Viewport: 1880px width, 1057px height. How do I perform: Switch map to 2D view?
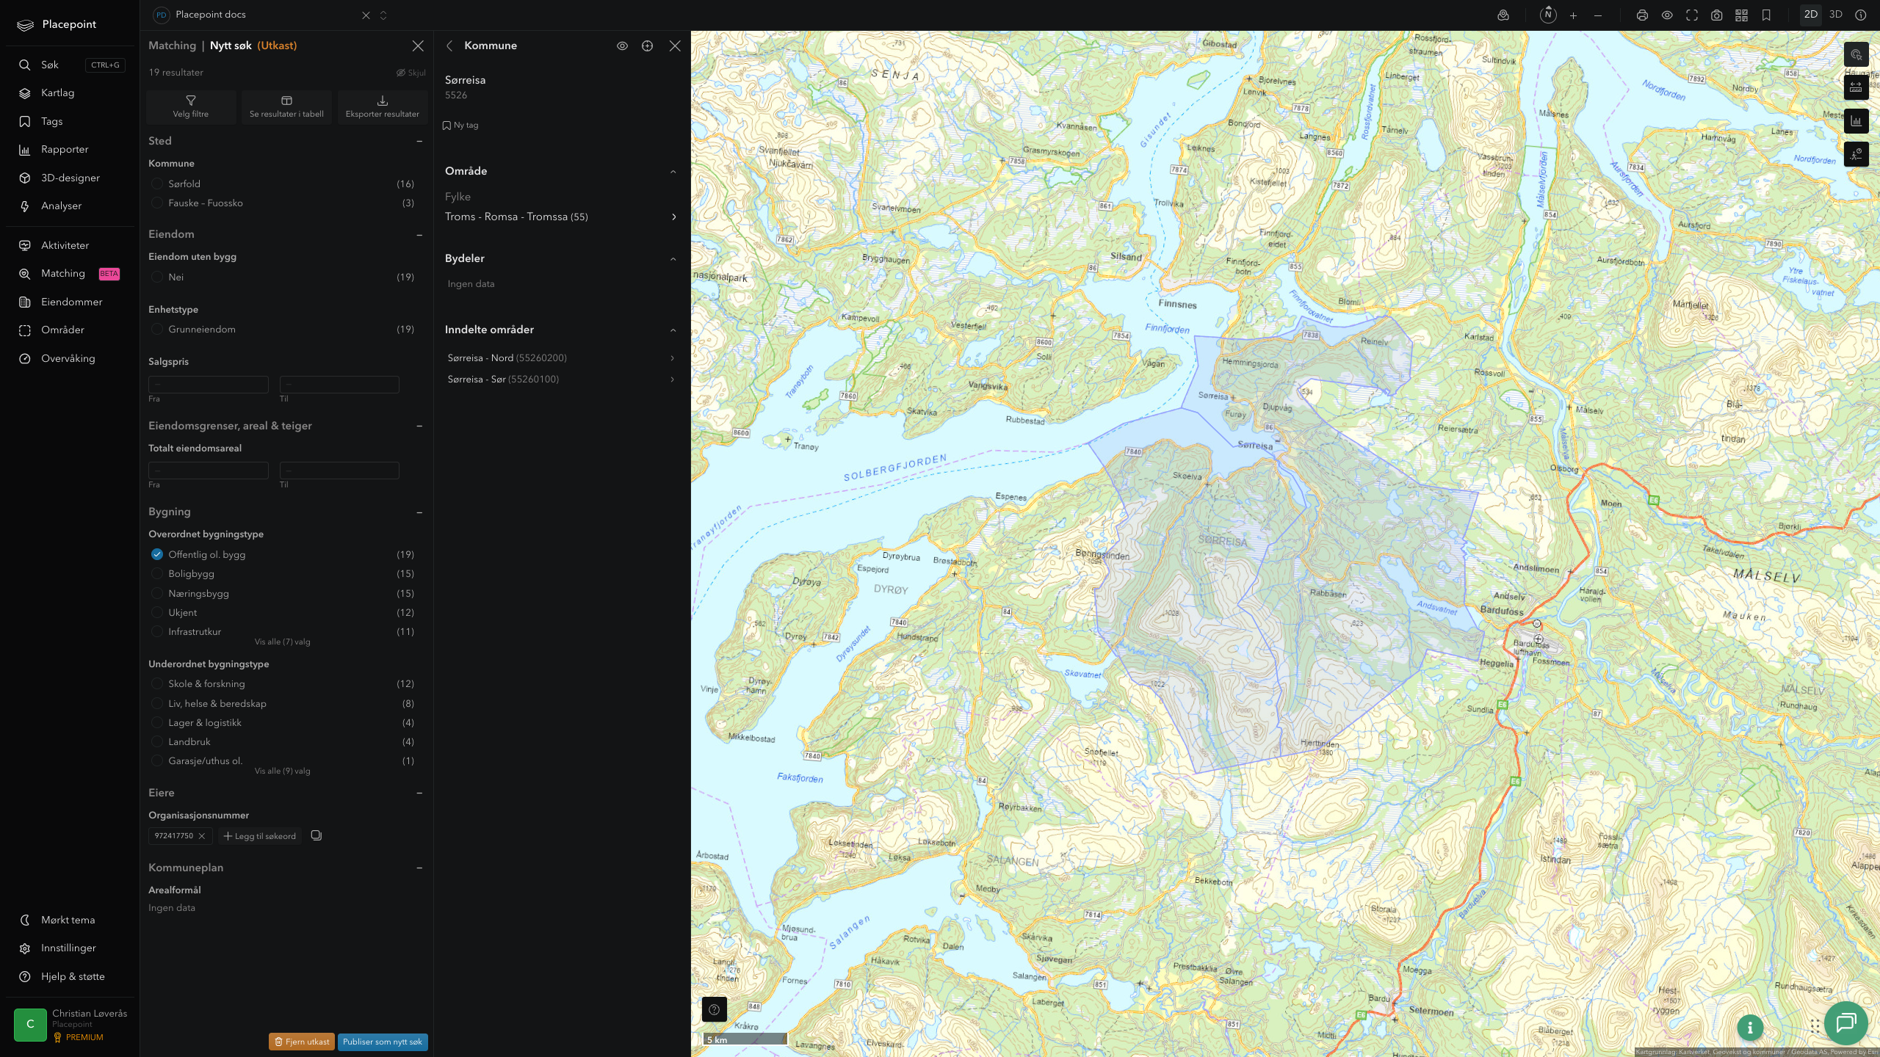[x=1810, y=15]
